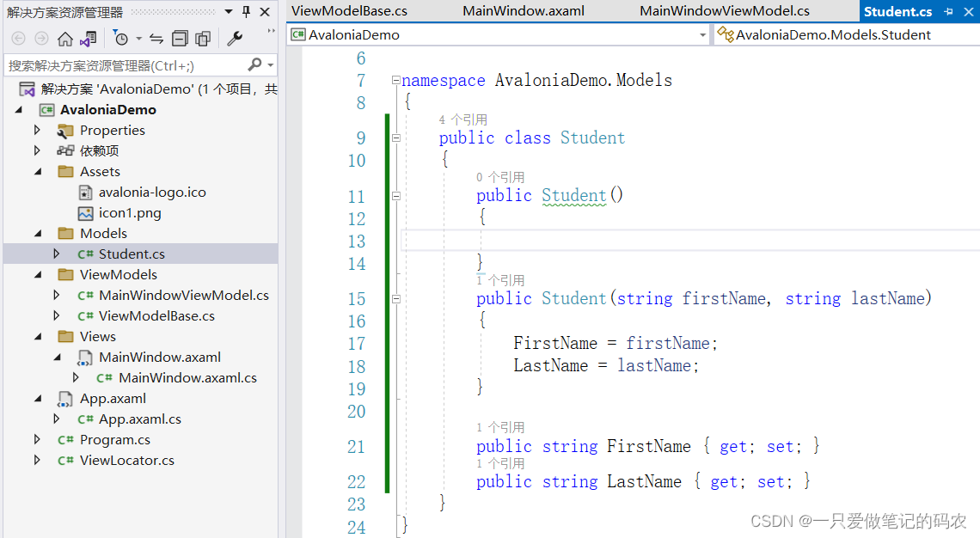Select the ViewModels folder icon
Screen dimensions: 980x538
(65, 274)
